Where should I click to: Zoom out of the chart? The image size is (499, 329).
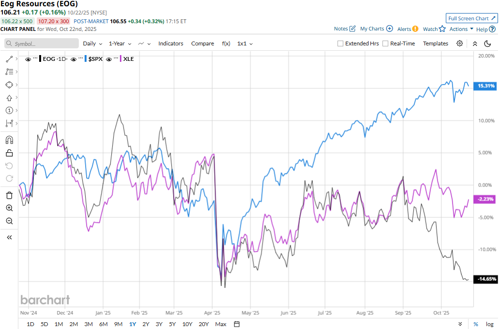(x=9, y=221)
